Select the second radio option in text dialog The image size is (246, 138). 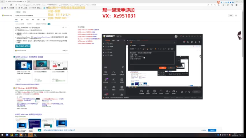pyautogui.click(x=140, y=45)
